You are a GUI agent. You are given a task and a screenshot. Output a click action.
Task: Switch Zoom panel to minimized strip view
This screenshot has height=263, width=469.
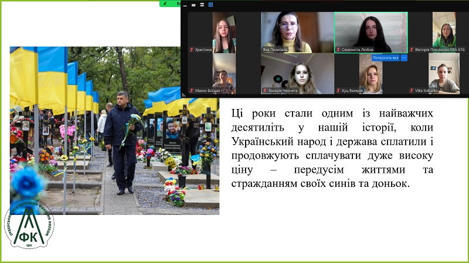click(x=185, y=5)
